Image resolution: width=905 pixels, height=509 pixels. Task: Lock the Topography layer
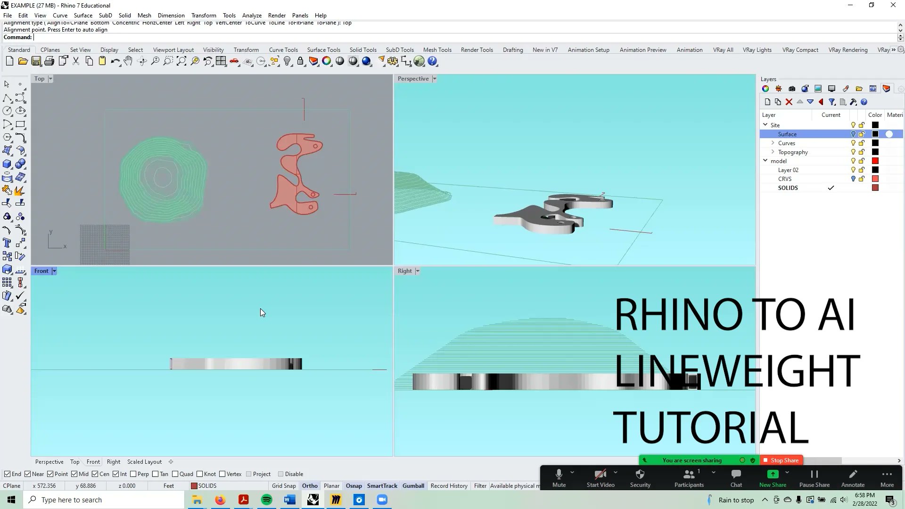(x=862, y=152)
